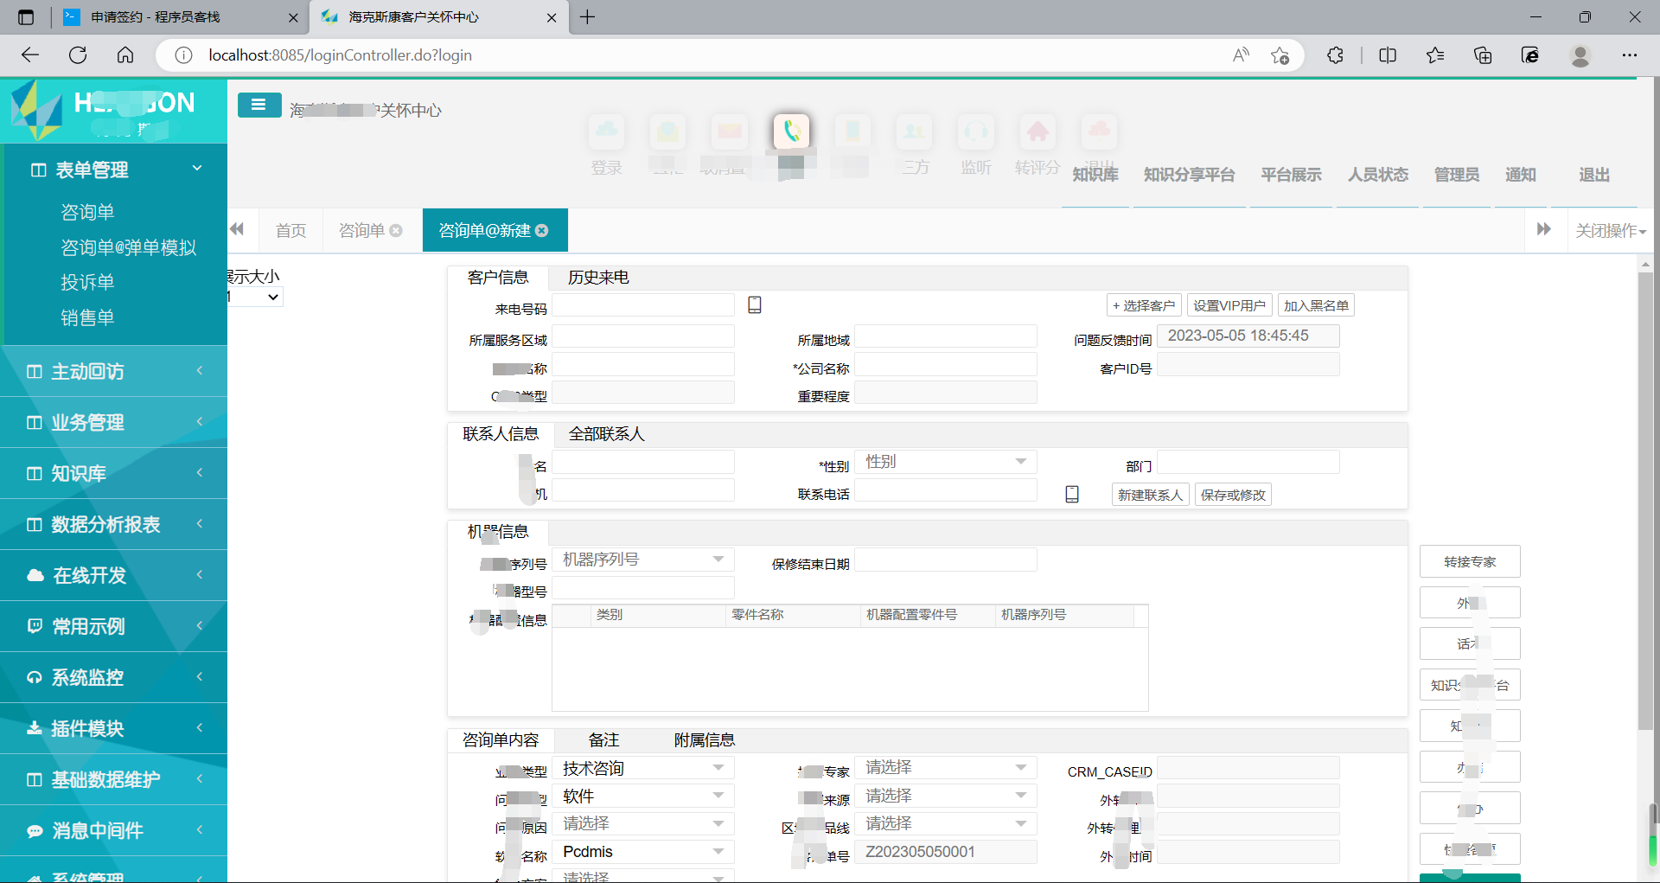Open 咨询单@弹单模拟 in the sidebar
Viewport: 1660px width, 883px height.
(x=129, y=247)
